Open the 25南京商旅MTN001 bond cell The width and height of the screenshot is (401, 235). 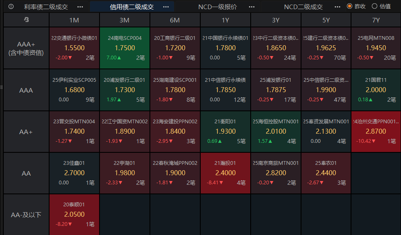tap(276, 173)
